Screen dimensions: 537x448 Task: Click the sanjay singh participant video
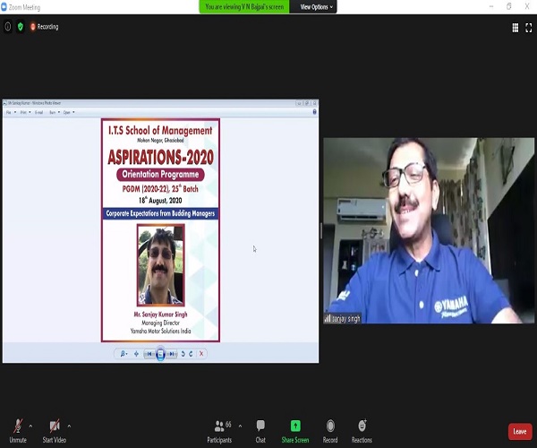[429, 230]
